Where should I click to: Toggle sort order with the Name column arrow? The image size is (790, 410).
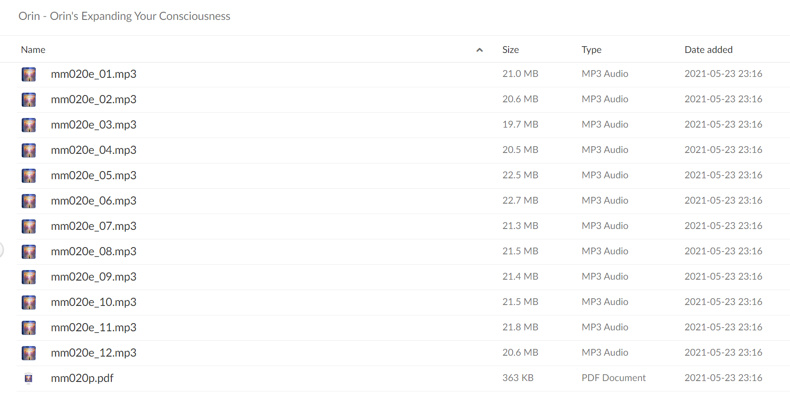click(480, 50)
